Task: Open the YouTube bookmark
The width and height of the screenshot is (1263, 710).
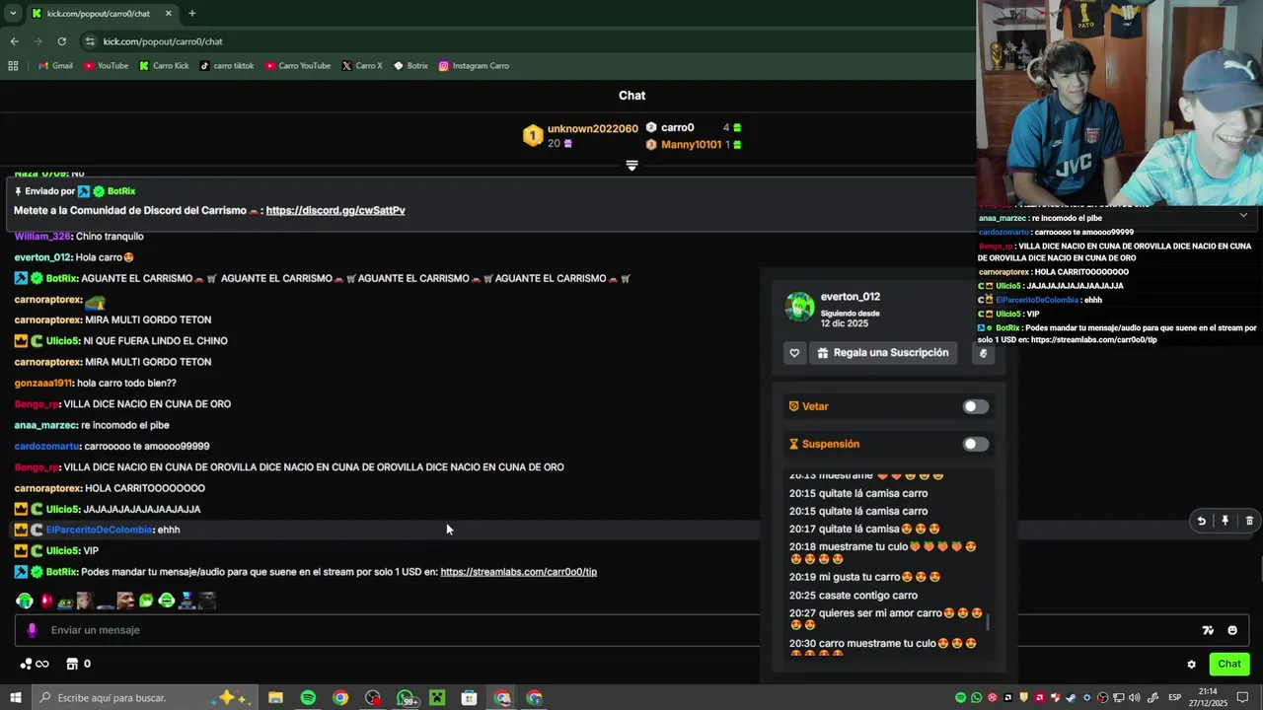Action: click(106, 66)
